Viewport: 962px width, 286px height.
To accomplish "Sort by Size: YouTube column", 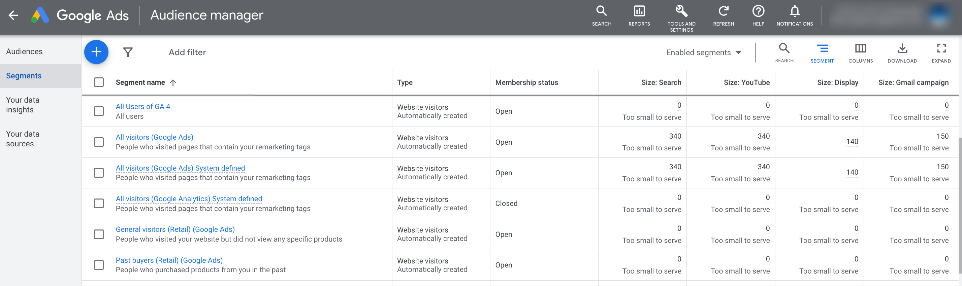I will [746, 82].
